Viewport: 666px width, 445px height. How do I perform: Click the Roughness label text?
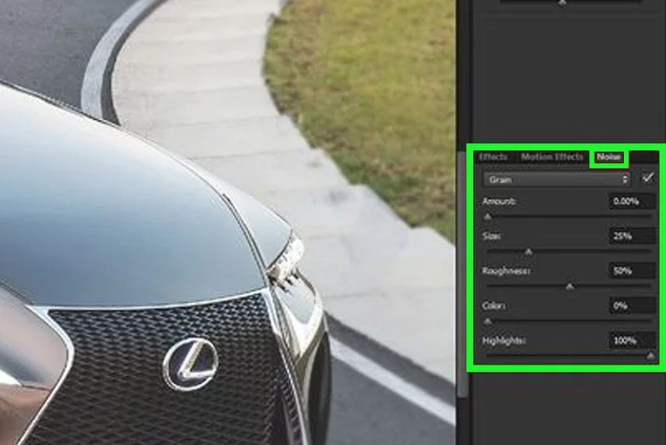[x=503, y=272]
